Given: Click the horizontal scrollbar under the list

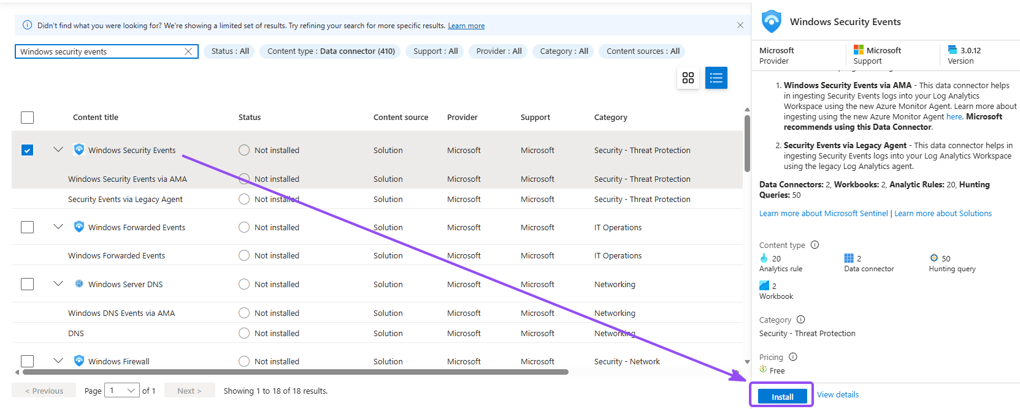Looking at the screenshot, I should [296, 372].
